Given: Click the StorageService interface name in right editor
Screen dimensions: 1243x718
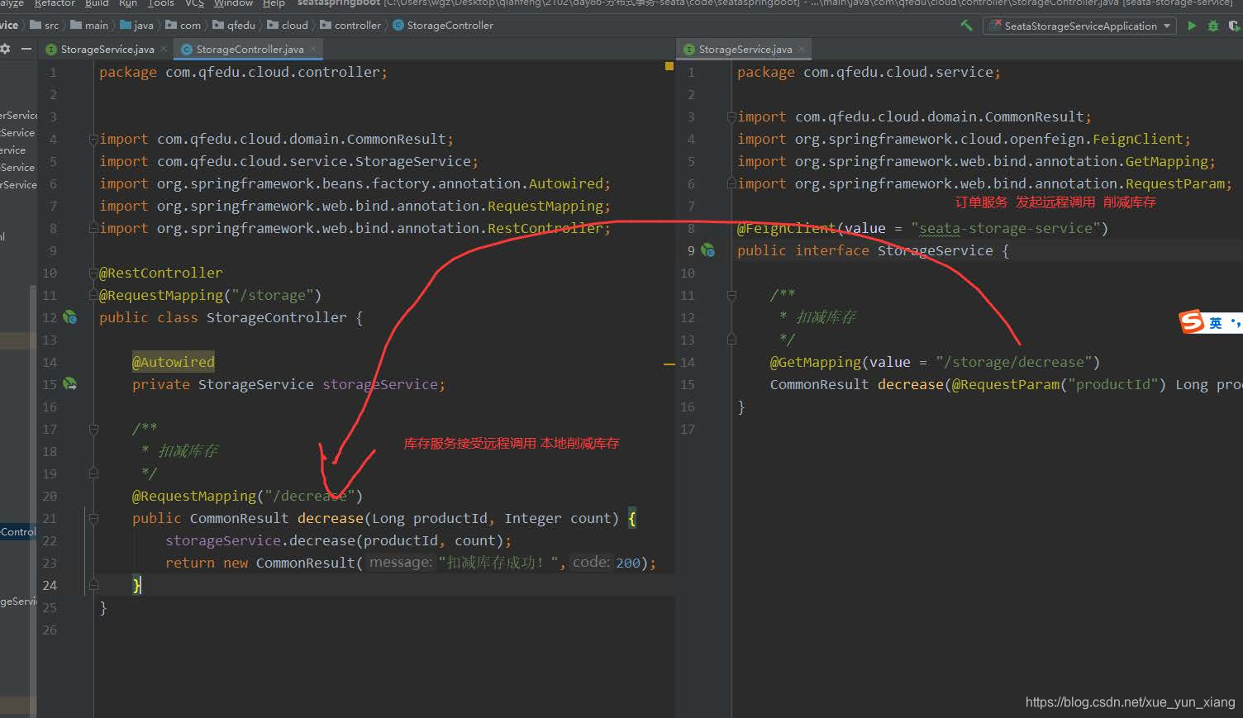Looking at the screenshot, I should pos(935,250).
